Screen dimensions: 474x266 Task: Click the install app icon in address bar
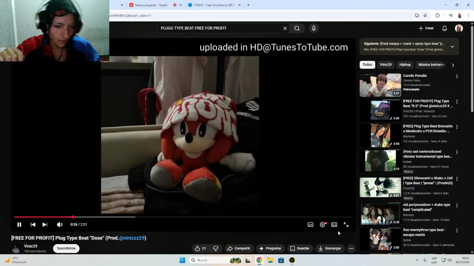click(x=417, y=16)
